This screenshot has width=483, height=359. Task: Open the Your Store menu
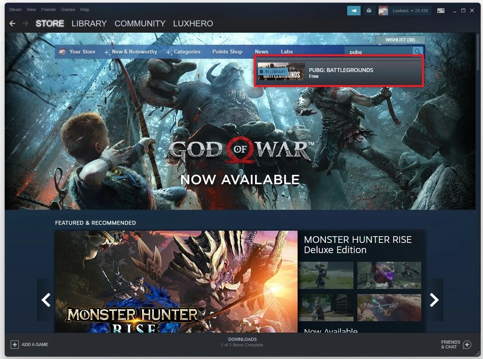click(x=82, y=52)
